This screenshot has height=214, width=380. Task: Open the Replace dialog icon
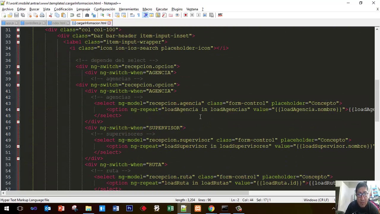click(x=94, y=15)
